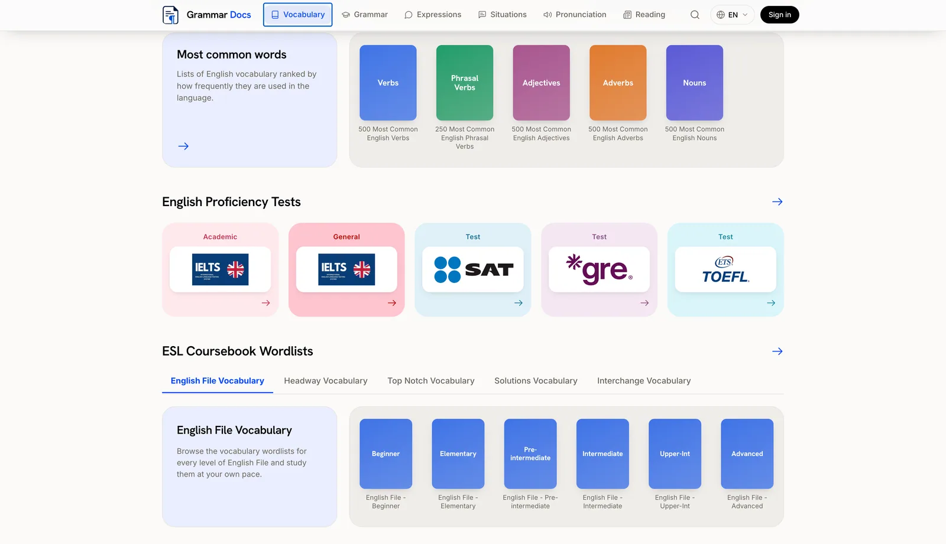Open Pronunciation in the top navigation

pos(575,15)
